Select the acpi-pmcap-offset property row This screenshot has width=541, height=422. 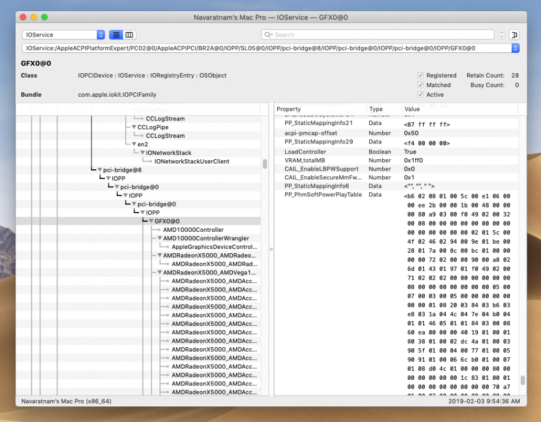point(397,133)
